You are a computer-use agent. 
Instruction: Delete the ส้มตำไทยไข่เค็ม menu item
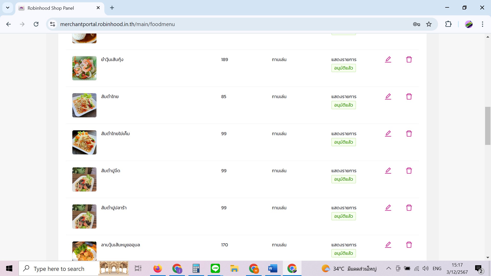[409, 134]
